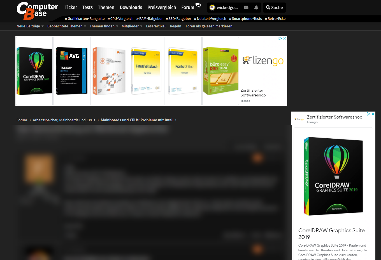Viewport: 381px width, 260px height.
Task: Click the WISO Konto Online product thumbnail
Action: click(183, 71)
